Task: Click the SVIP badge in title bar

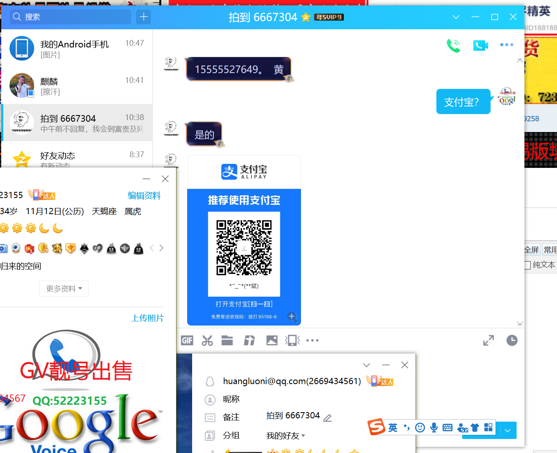Action: 329,17
